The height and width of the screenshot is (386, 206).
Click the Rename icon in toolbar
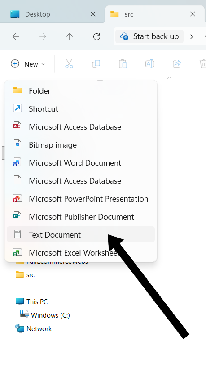coord(150,64)
